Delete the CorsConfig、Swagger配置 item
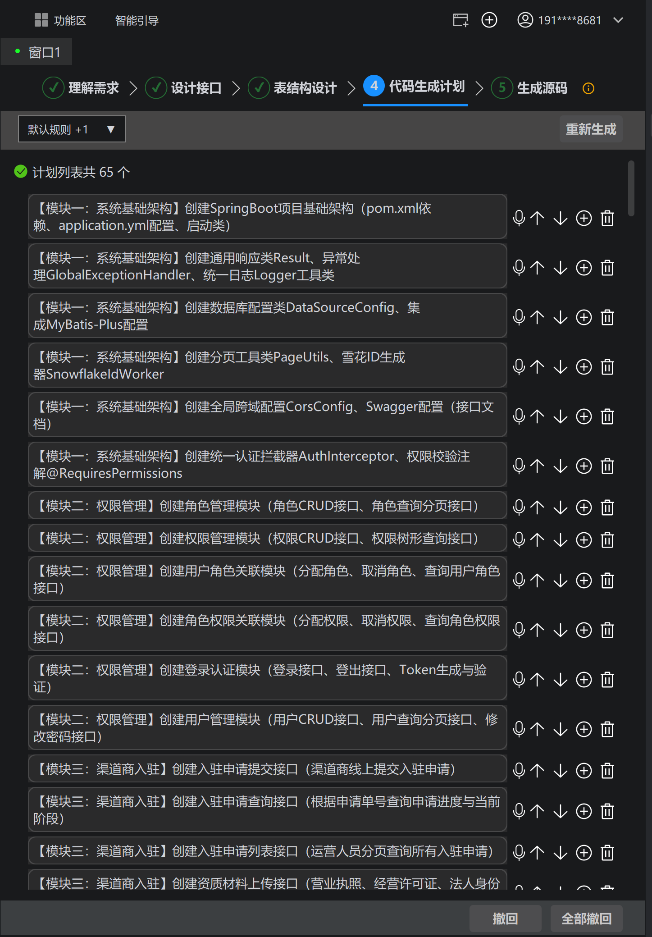 click(x=607, y=416)
